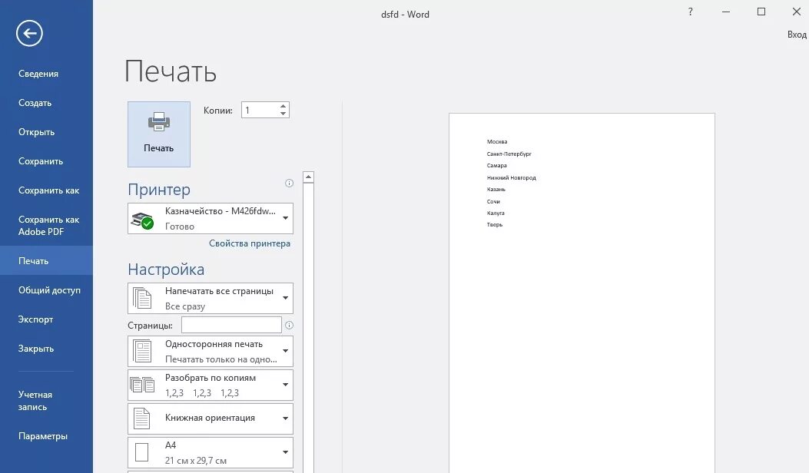
Task: Click the settings scrollbar up arrow
Action: (x=308, y=177)
